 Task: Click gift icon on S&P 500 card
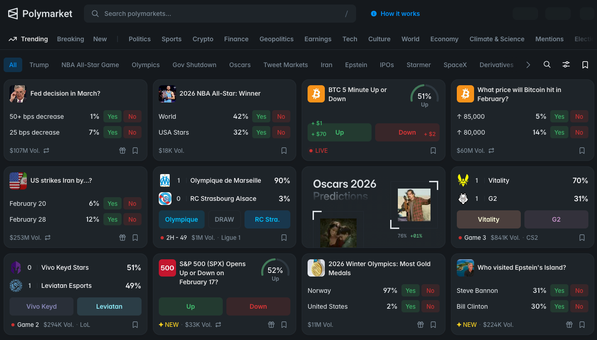click(271, 325)
